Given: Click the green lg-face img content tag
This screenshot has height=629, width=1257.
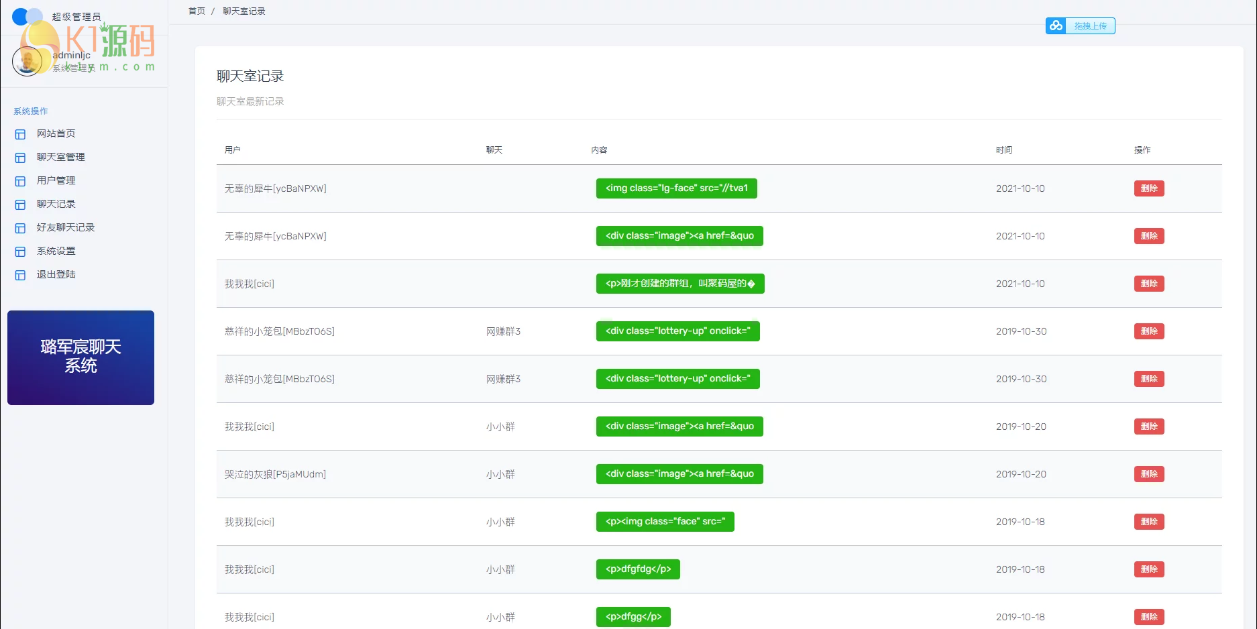Looking at the screenshot, I should coord(676,188).
